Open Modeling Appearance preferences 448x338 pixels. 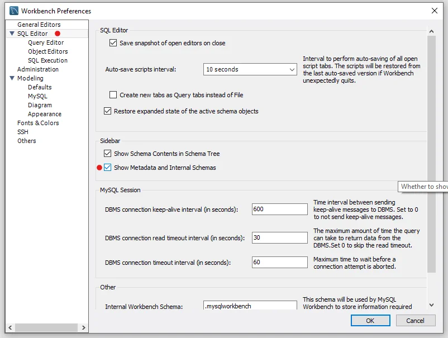point(45,114)
